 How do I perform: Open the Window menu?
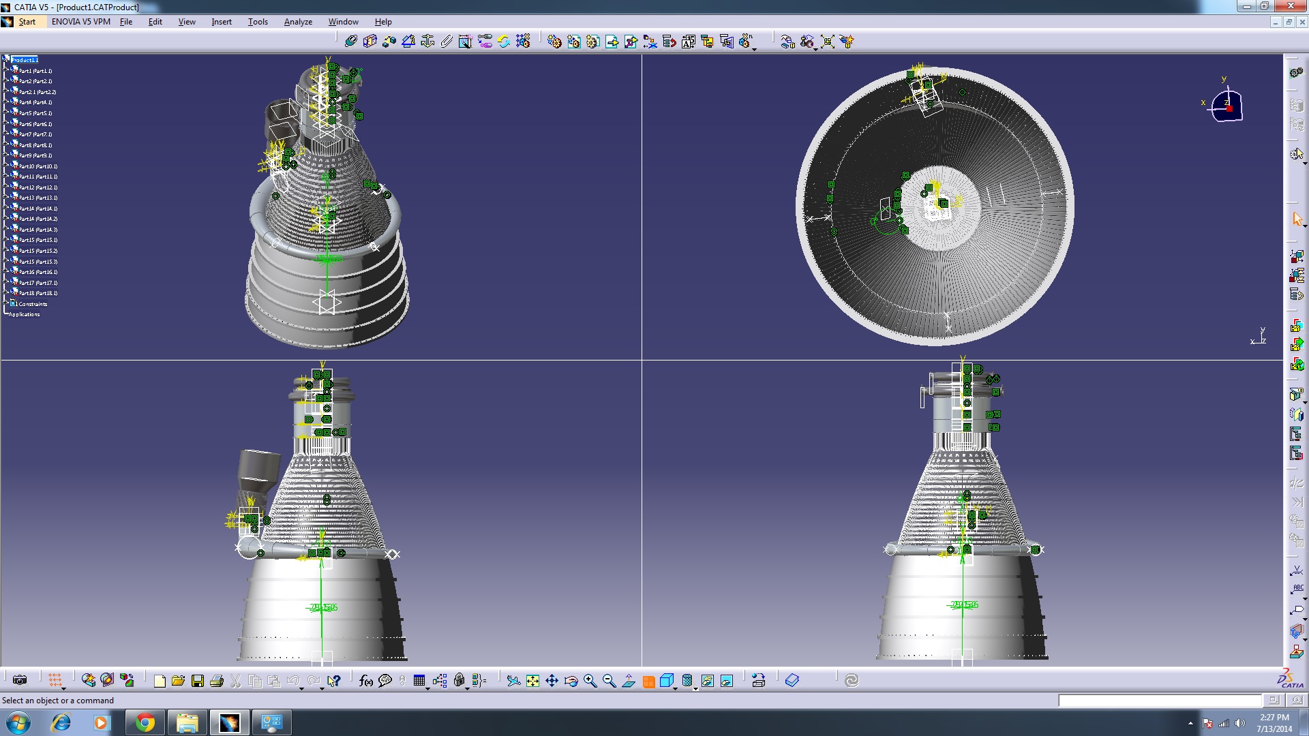click(343, 22)
